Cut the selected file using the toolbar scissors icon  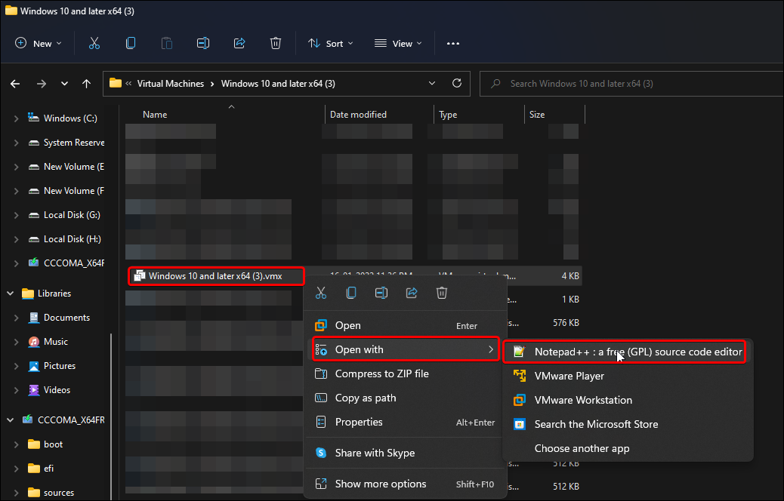(94, 43)
